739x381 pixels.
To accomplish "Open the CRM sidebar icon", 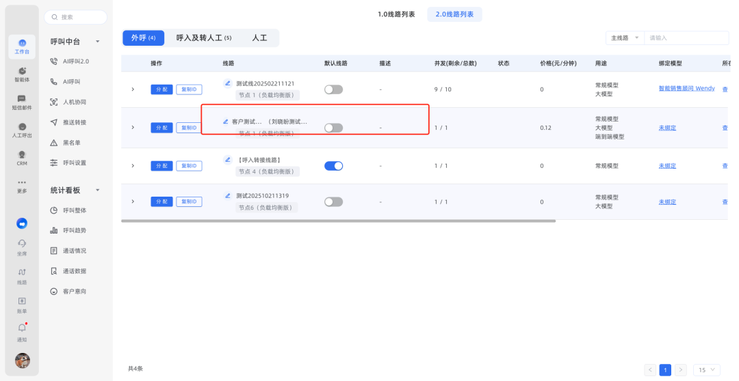I will (22, 158).
